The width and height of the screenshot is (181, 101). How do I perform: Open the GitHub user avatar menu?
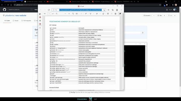click(x=174, y=10)
